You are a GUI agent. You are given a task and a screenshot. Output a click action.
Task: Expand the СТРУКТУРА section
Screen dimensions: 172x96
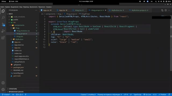pos(13,89)
